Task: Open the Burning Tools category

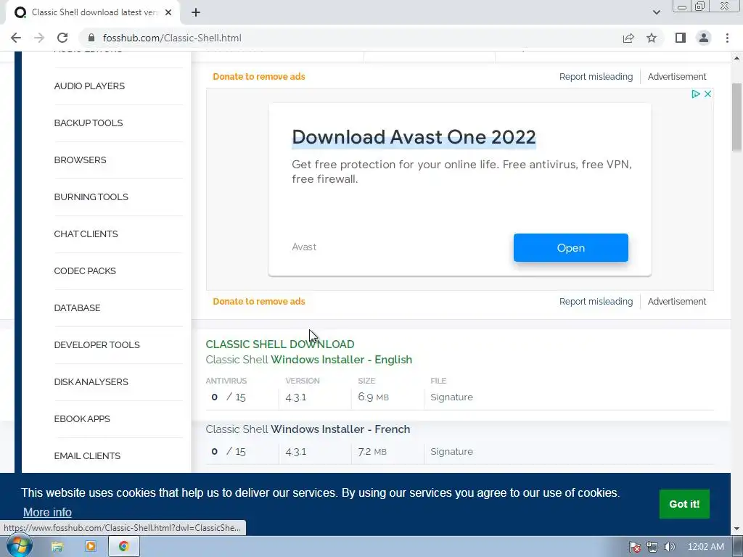Action: pyautogui.click(x=91, y=197)
